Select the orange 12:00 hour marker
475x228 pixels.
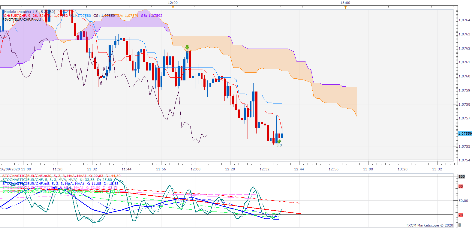click(x=173, y=7)
